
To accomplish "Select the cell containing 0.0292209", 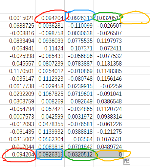I will tap(21, 93).
